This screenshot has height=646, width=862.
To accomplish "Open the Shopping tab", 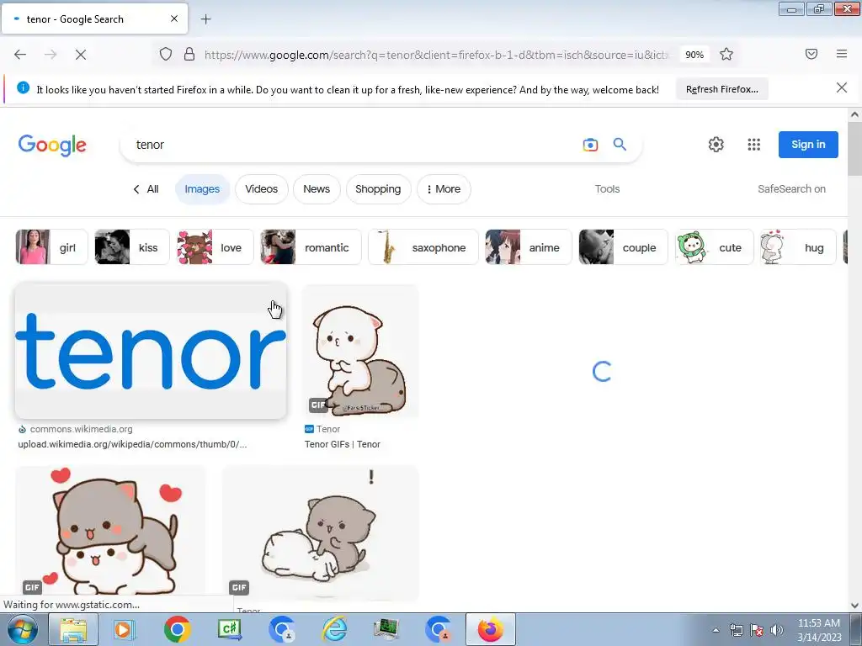I will pos(378,189).
